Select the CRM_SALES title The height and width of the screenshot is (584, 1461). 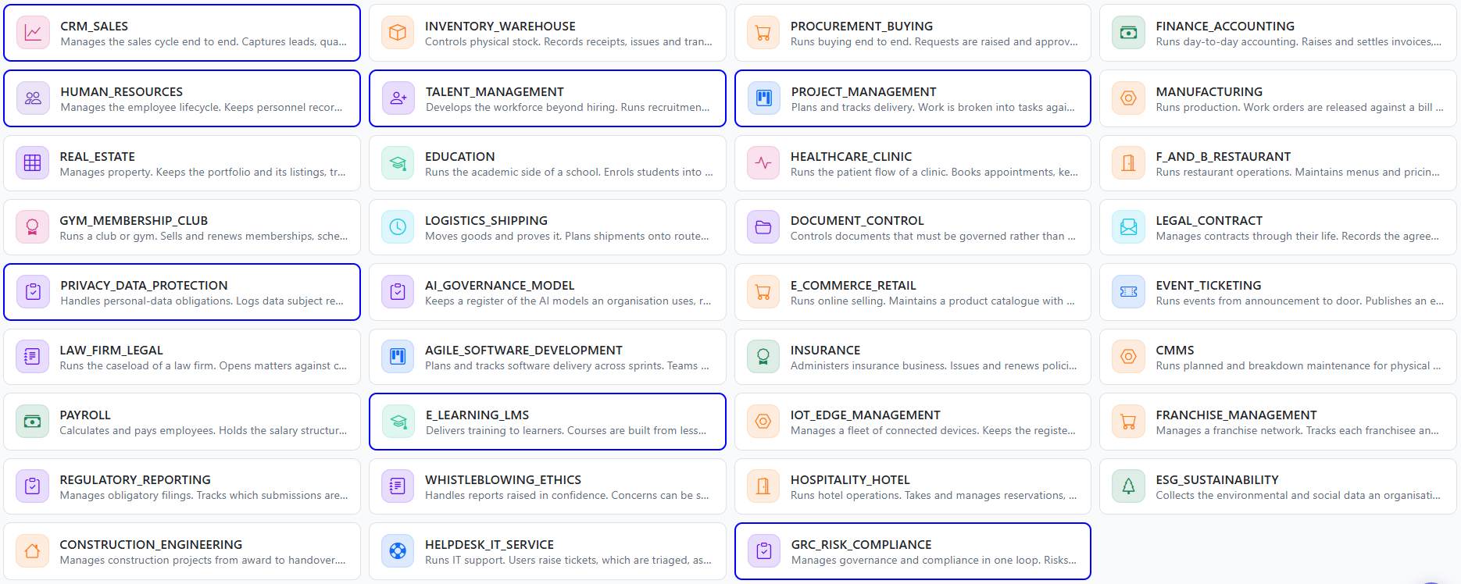[x=95, y=26]
